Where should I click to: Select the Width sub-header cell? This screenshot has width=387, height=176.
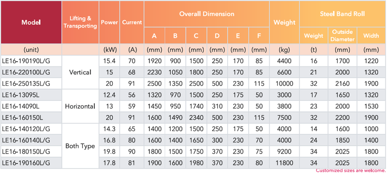371,36
